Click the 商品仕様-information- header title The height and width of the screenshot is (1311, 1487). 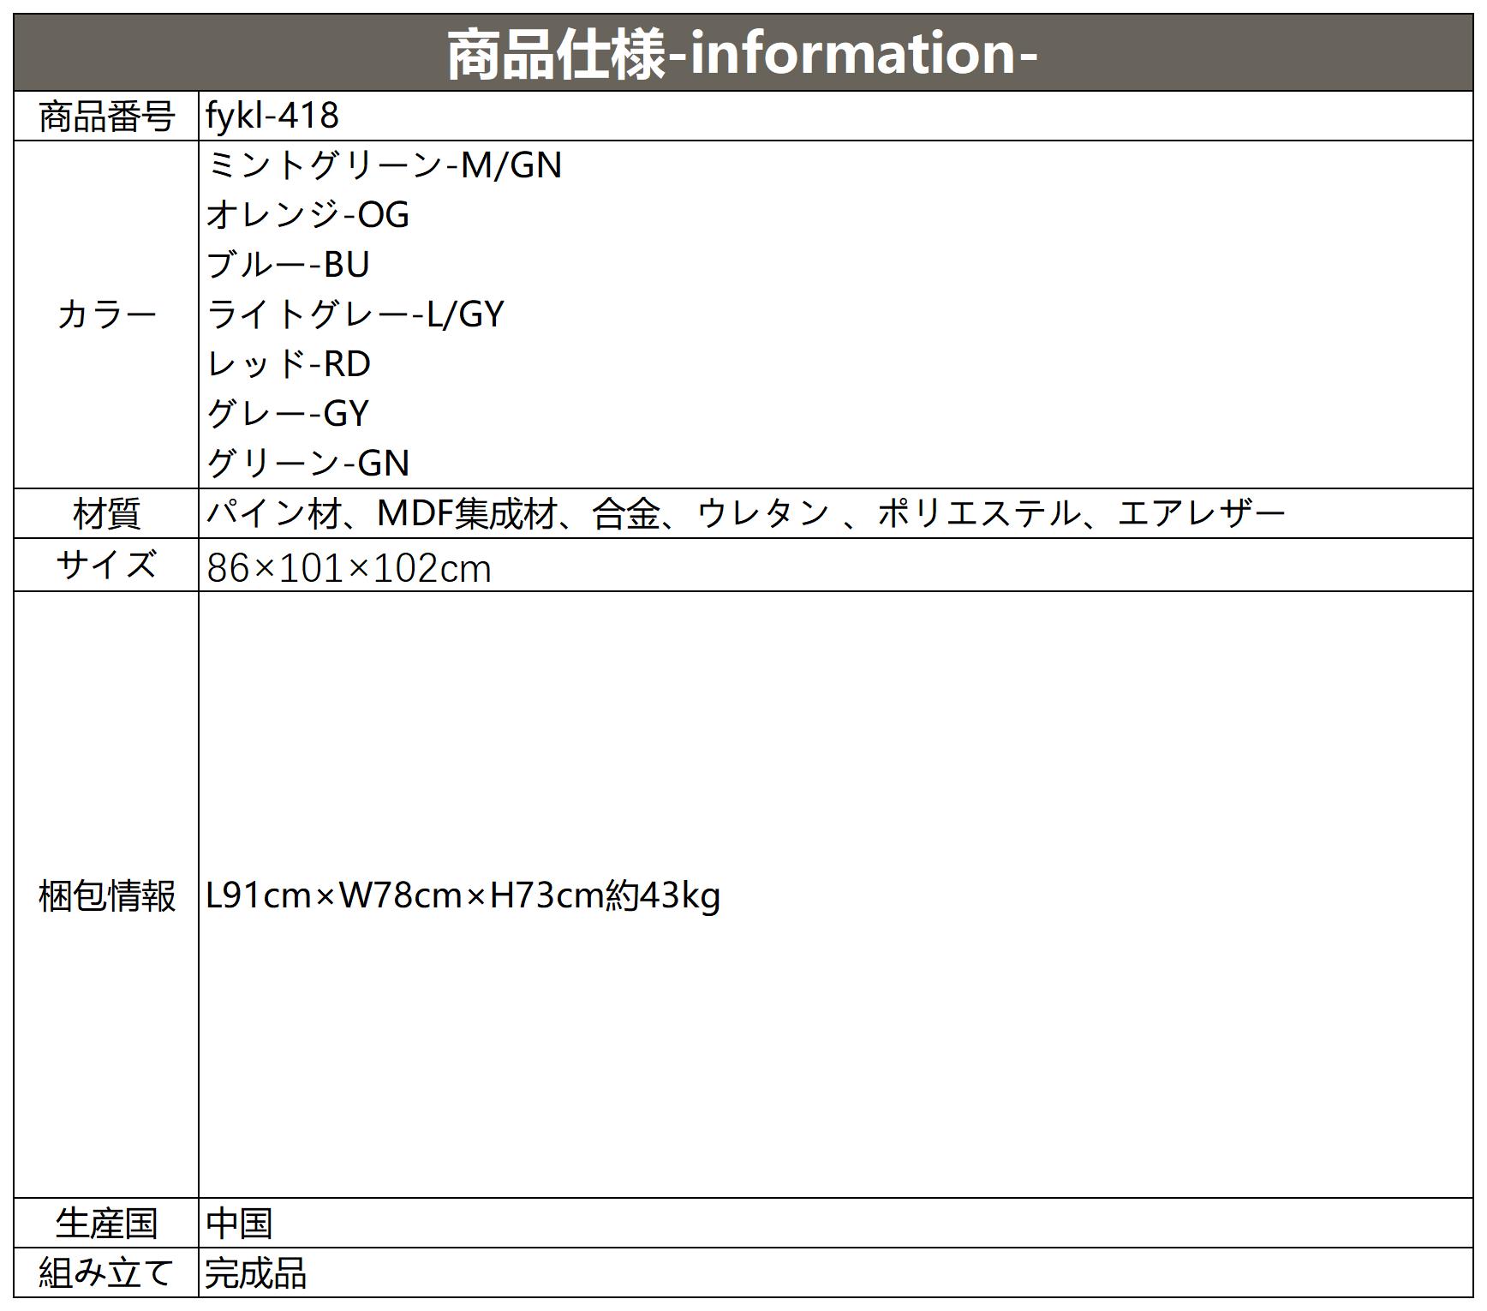[742, 54]
